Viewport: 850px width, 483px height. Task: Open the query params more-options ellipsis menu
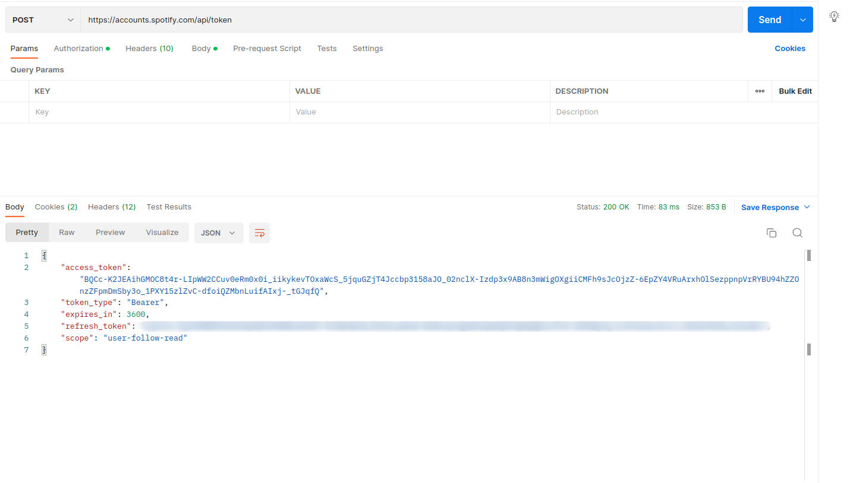[x=760, y=91]
